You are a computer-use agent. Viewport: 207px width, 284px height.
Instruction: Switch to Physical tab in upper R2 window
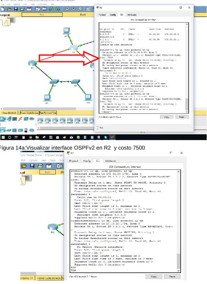click(102, 15)
